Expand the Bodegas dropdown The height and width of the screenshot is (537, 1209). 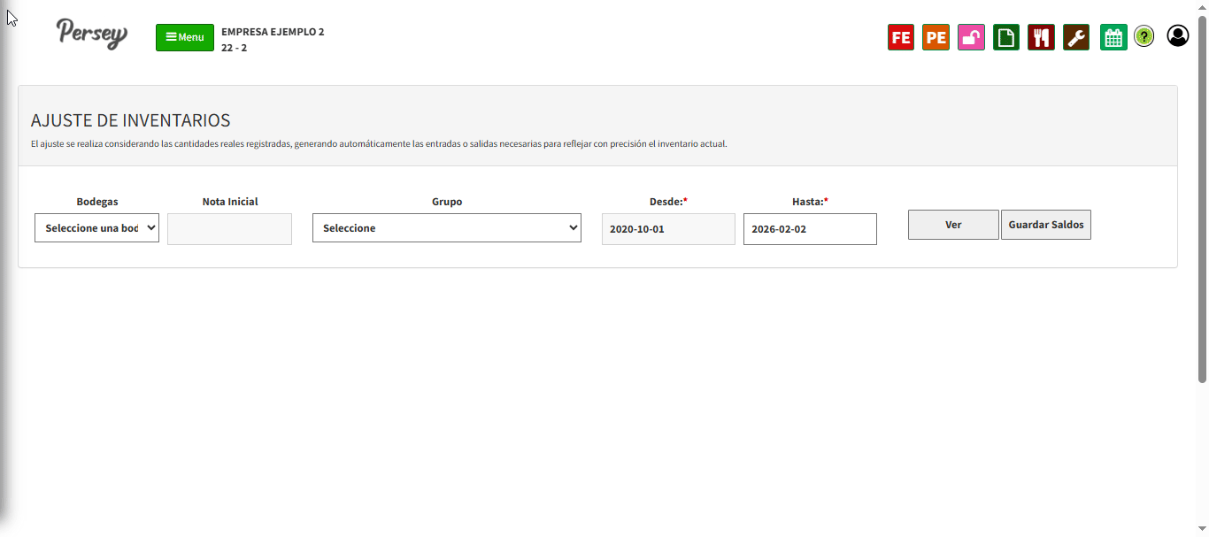(x=96, y=227)
